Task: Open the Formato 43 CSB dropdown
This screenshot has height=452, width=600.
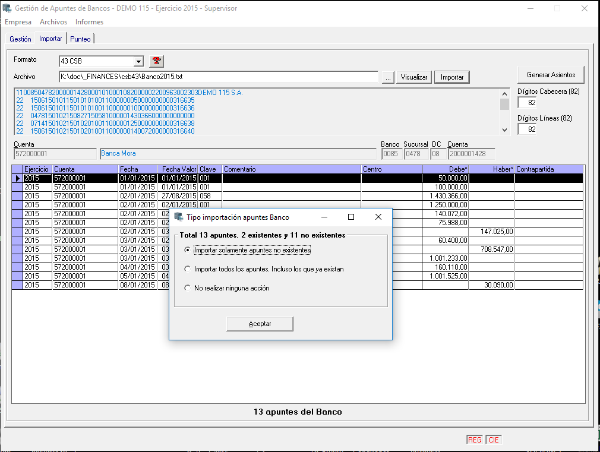Action: 138,61
